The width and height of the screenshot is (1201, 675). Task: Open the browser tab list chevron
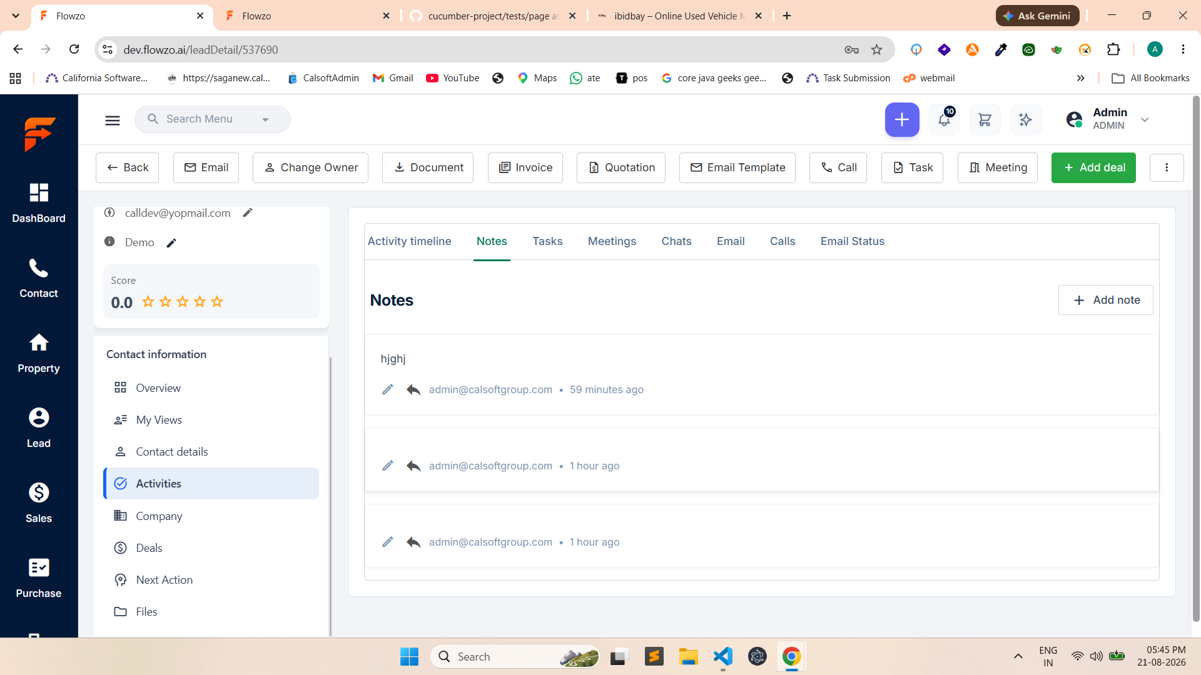pyautogui.click(x=16, y=16)
